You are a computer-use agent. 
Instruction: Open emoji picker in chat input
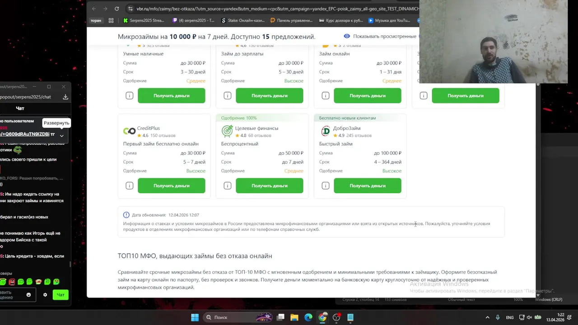click(28, 295)
